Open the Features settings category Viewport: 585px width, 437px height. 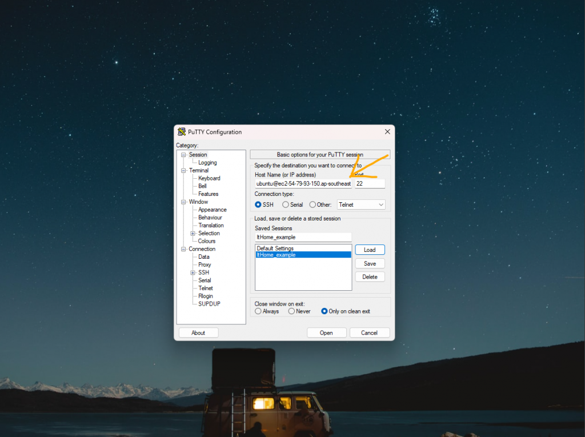(208, 194)
